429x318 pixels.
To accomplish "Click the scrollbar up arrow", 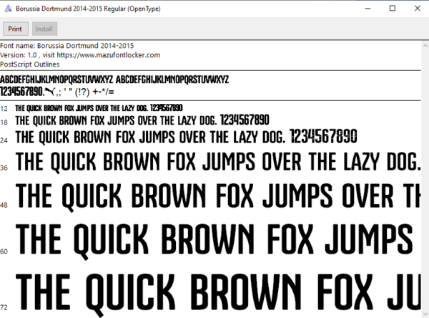I will click(425, 46).
